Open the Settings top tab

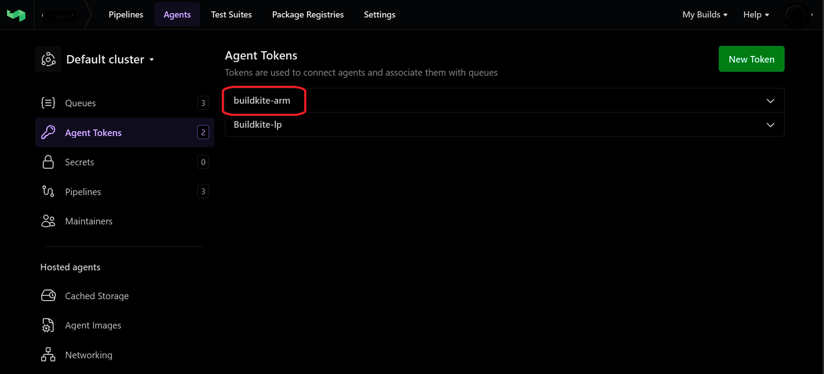pos(380,14)
